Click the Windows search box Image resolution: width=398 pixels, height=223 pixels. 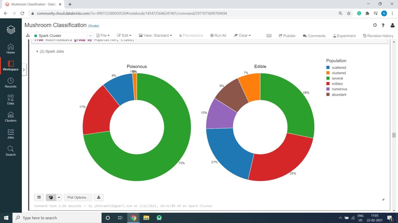(x=57, y=218)
